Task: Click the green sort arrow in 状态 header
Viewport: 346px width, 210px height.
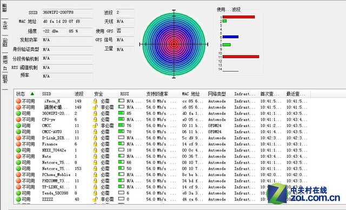Action: pyautogui.click(x=32, y=94)
